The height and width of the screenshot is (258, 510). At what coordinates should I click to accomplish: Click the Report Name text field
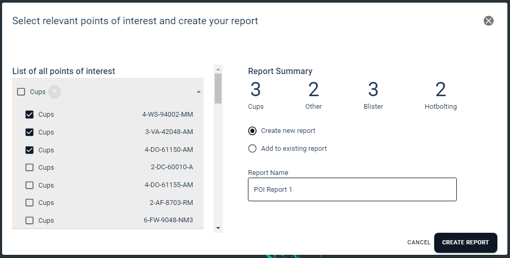pyautogui.click(x=352, y=190)
